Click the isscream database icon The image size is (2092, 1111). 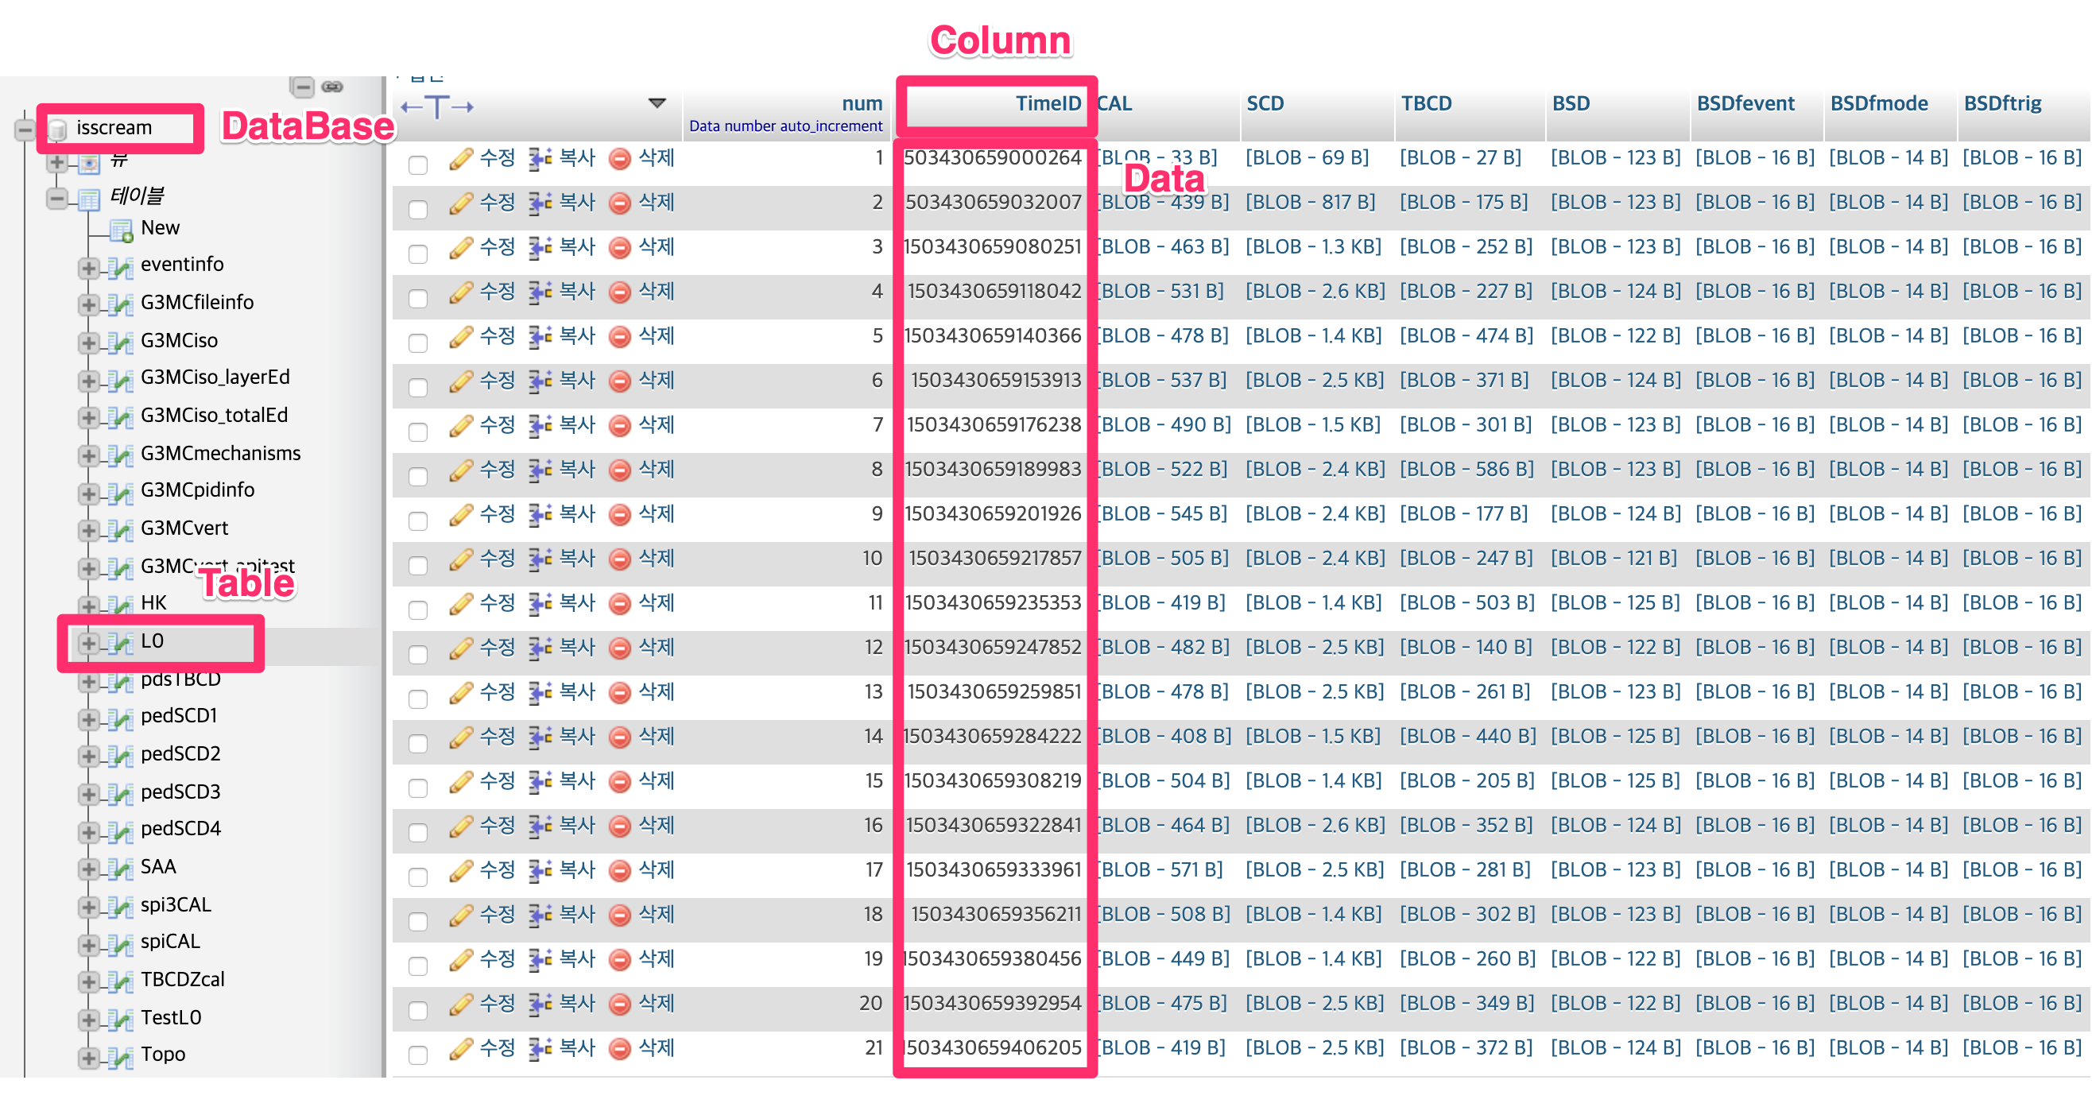click(59, 129)
